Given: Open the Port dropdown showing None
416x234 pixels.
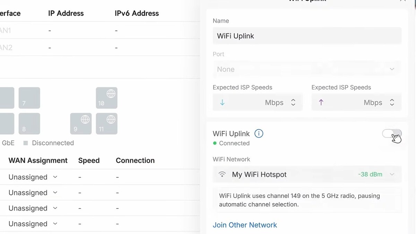Looking at the screenshot, I should (x=307, y=69).
